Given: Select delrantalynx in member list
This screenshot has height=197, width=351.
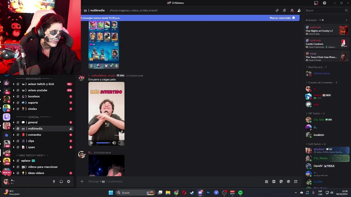Looking at the screenshot, I should coord(322,73).
